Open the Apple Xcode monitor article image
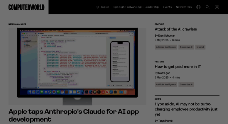 [77, 66]
